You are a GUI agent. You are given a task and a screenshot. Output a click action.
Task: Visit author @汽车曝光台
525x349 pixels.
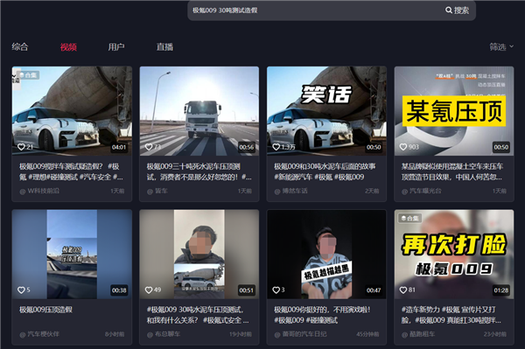tap(421, 191)
